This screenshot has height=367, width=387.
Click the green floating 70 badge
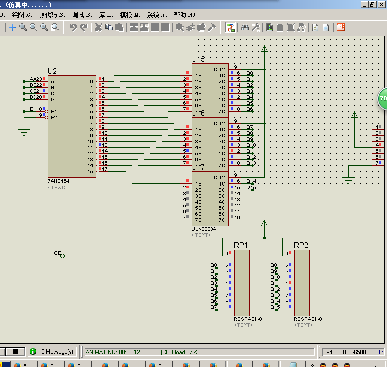[383, 98]
